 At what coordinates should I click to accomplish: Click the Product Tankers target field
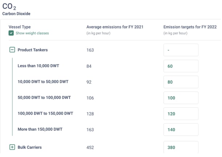181,50
